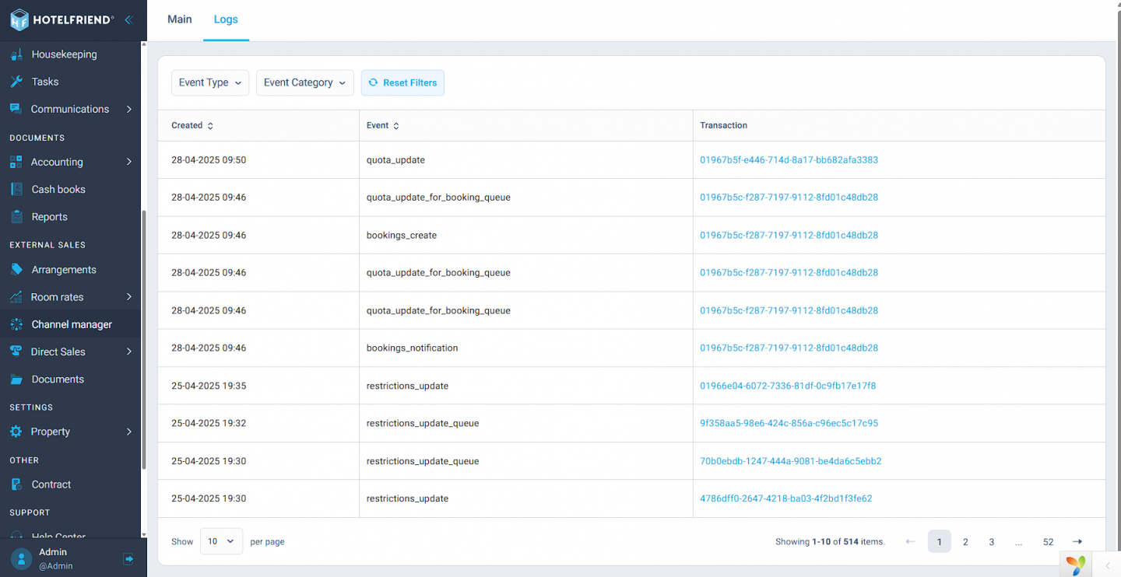The height and width of the screenshot is (577, 1121).
Task: Click the Channel manager icon
Action: click(x=16, y=324)
